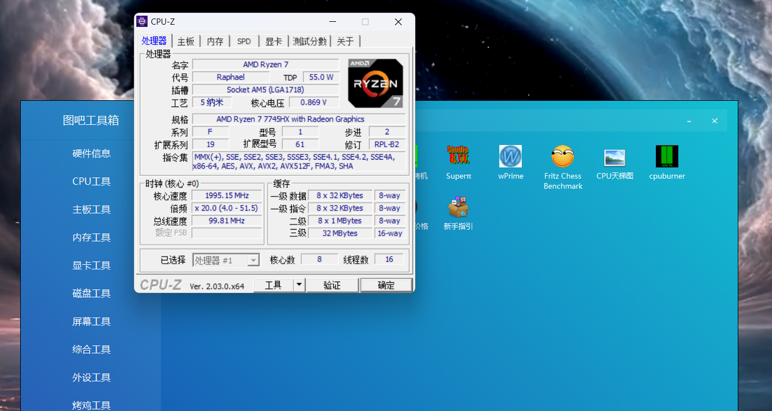Viewport: 772px width, 411px height.
Task: Select 硬件信息 in 图吧工具箱 sidebar
Action: pyautogui.click(x=91, y=153)
